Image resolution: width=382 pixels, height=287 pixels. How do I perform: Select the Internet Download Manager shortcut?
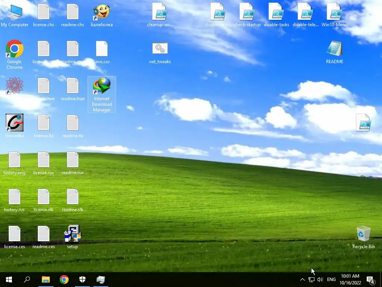point(101,95)
